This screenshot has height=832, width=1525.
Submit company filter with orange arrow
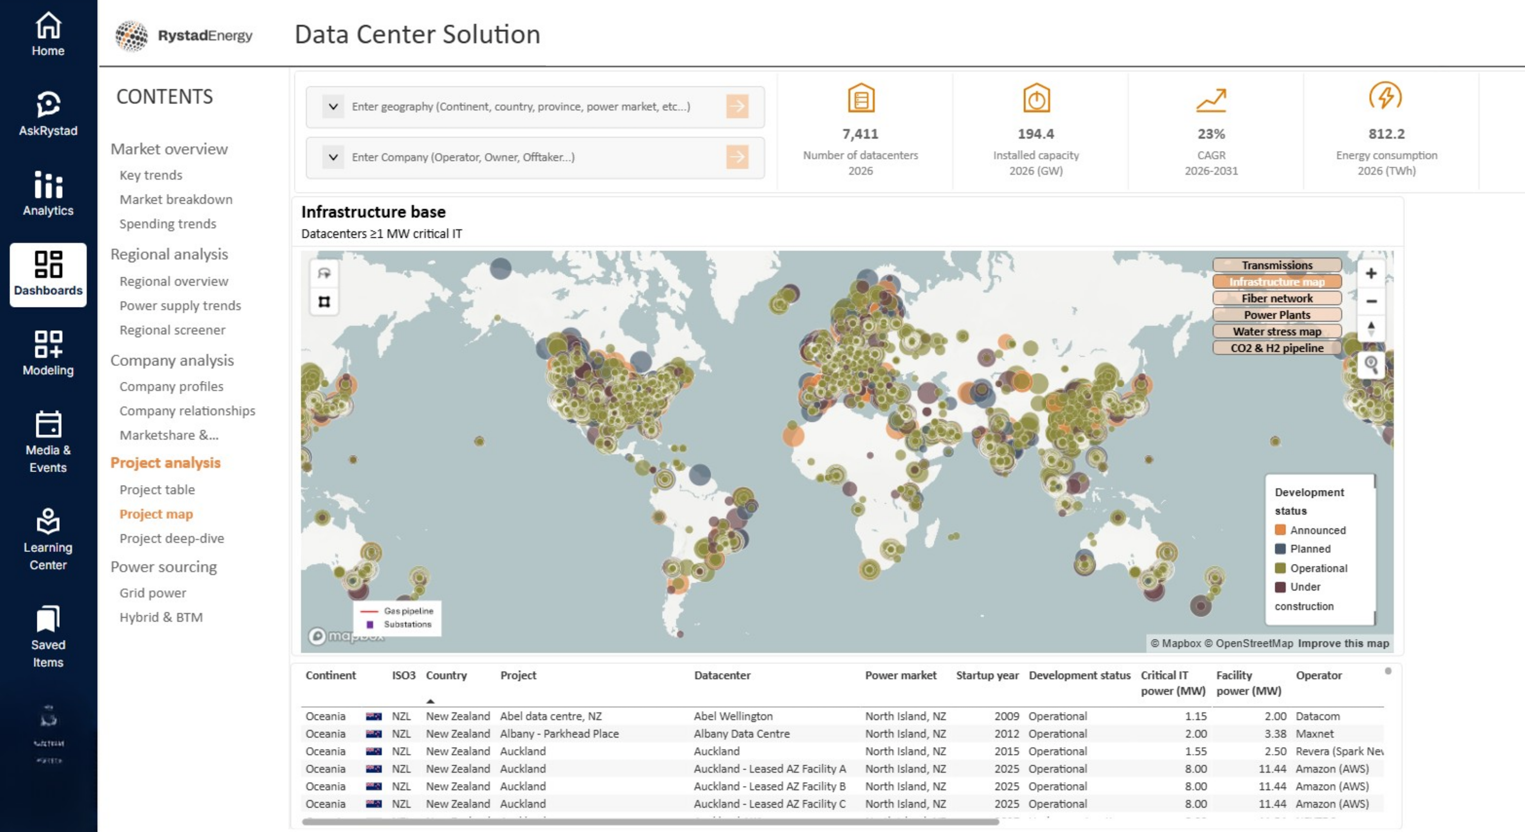coord(737,157)
